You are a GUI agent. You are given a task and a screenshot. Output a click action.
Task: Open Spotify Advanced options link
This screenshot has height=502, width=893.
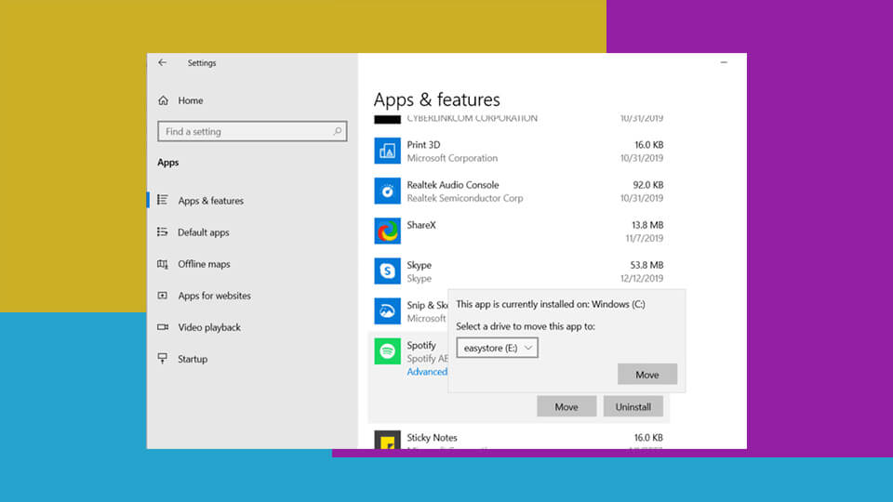tap(427, 372)
